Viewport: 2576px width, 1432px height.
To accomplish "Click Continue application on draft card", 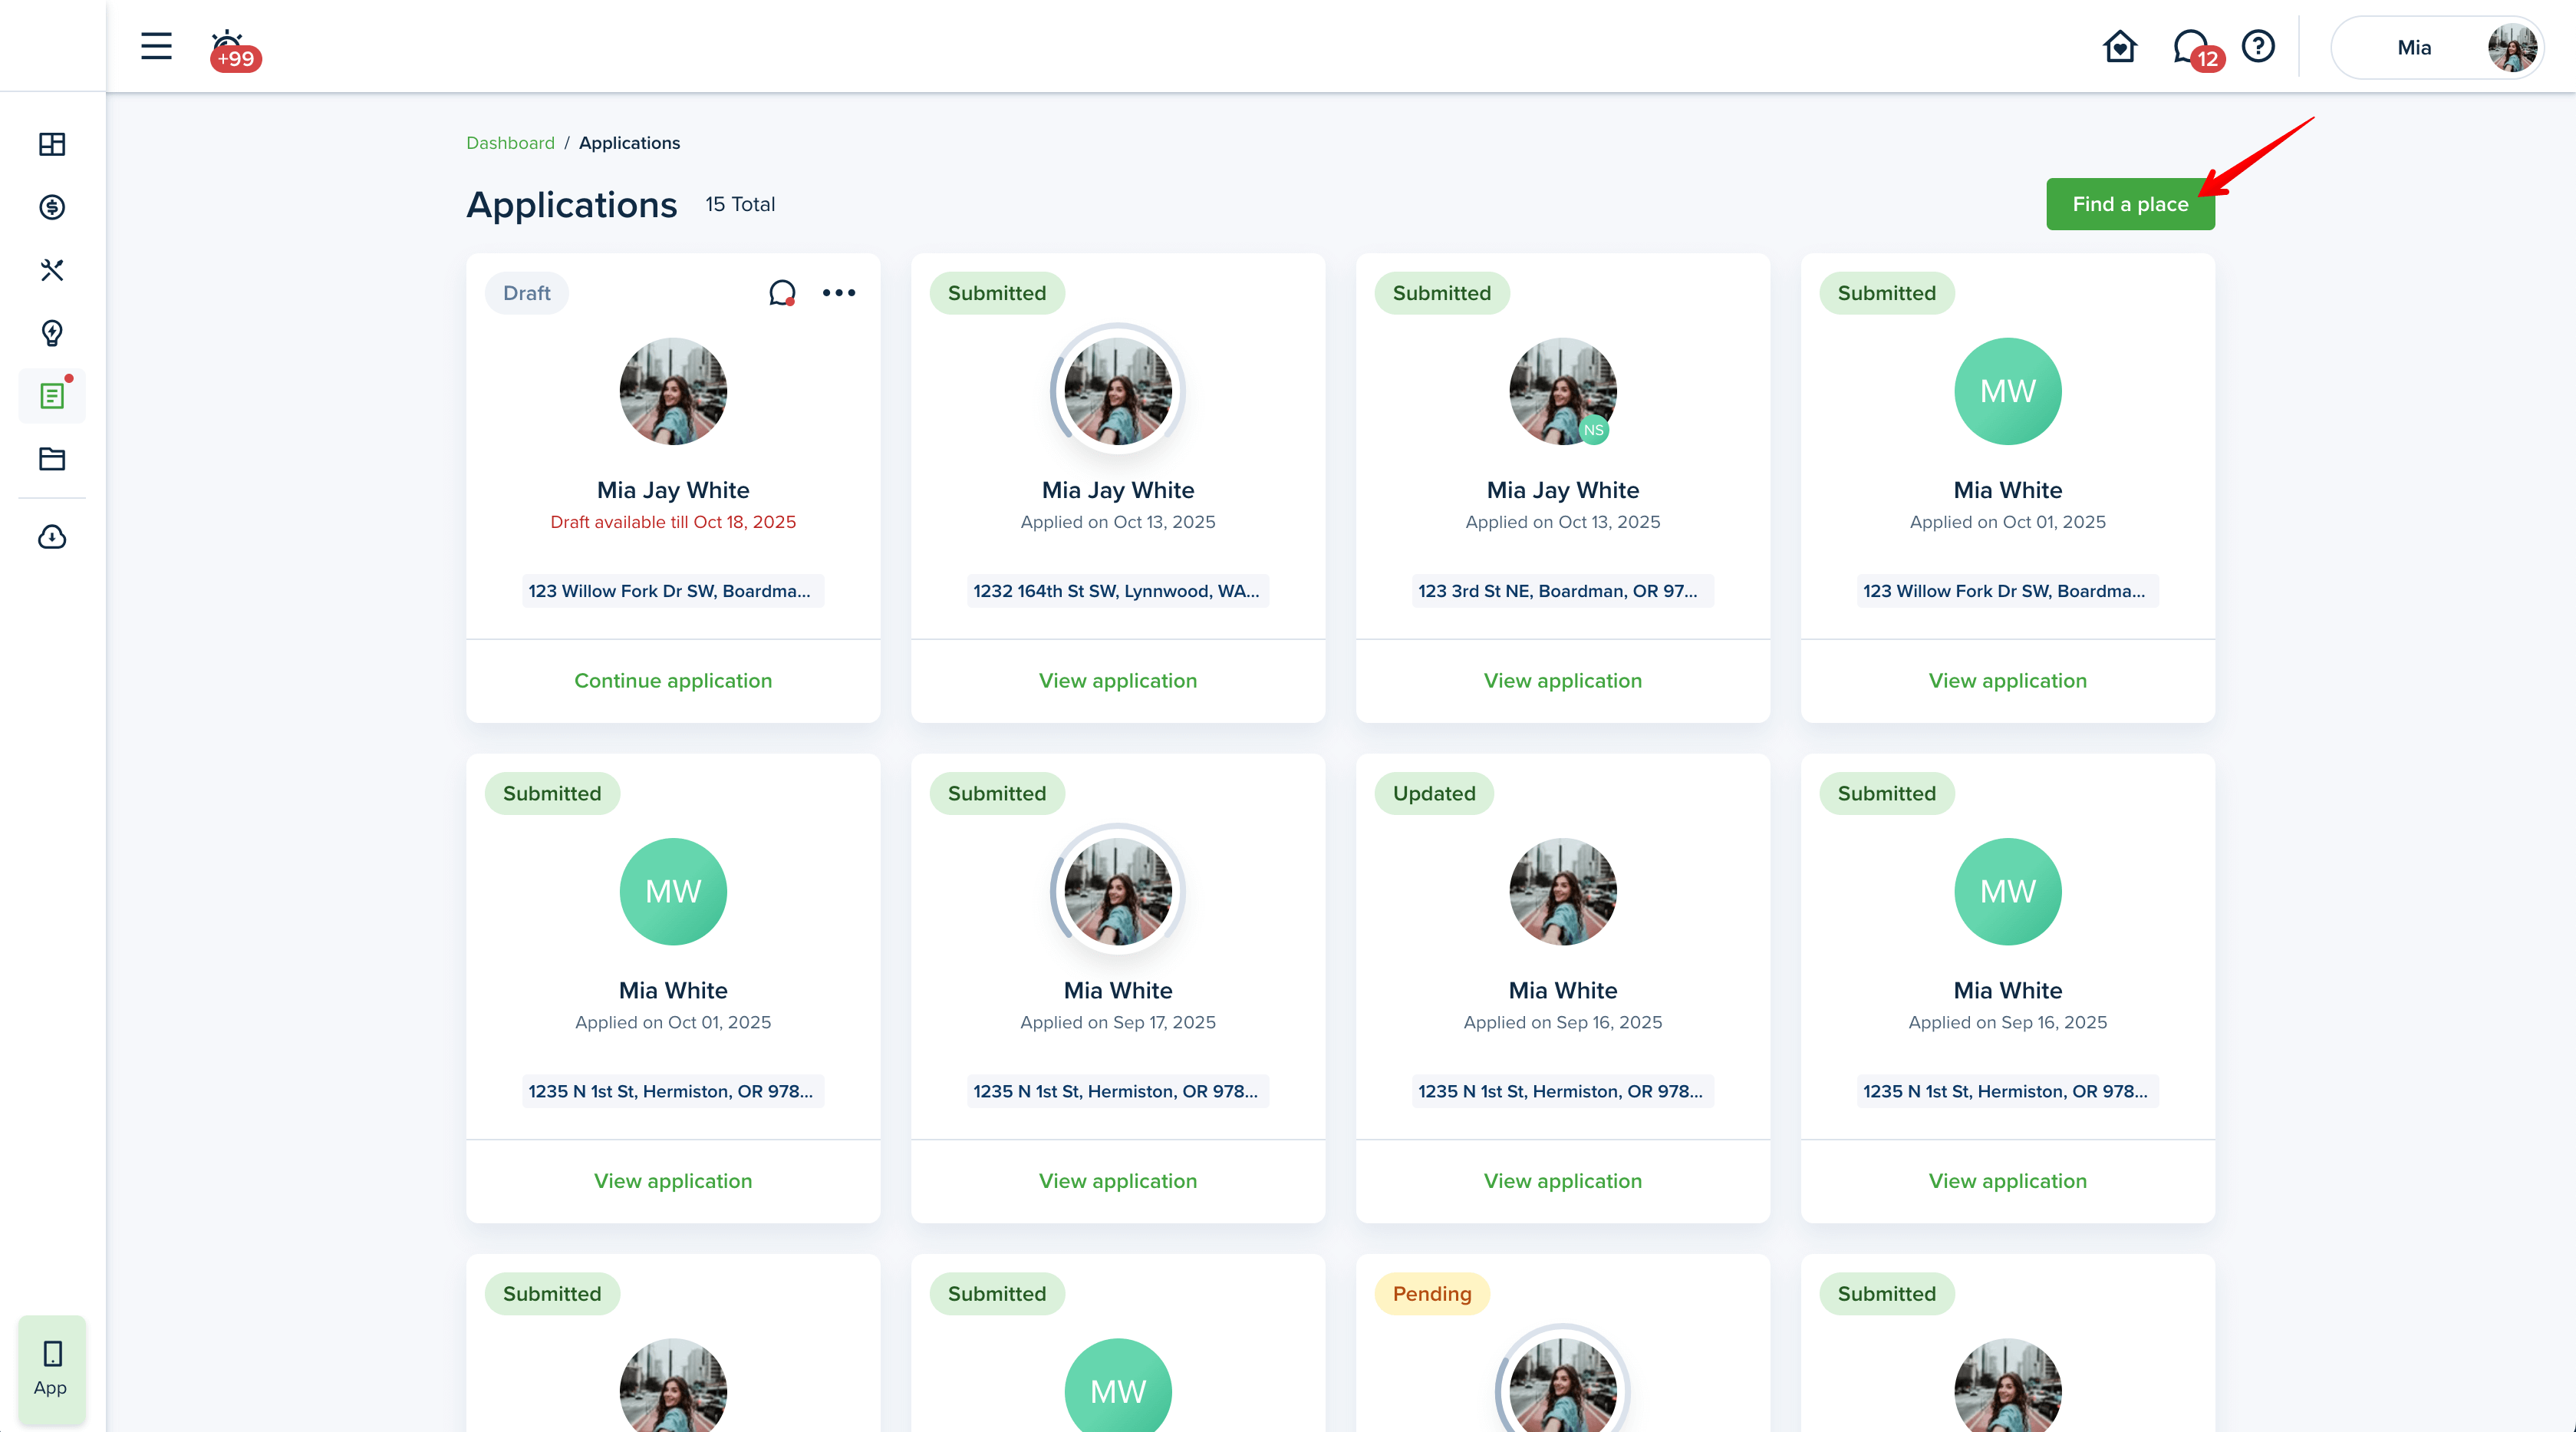I will (673, 681).
